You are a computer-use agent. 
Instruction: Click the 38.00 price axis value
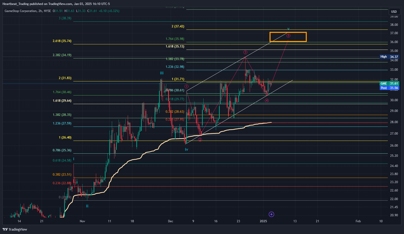coord(394,25)
